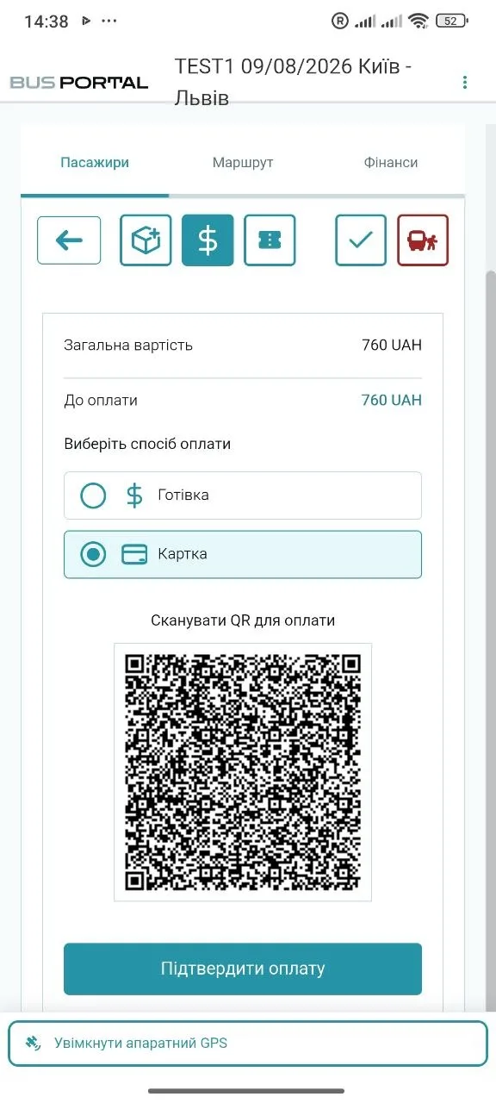Click the До оплати 760 UAH amount
Image resolution: width=496 pixels, height=1103 pixels.
[x=392, y=400]
